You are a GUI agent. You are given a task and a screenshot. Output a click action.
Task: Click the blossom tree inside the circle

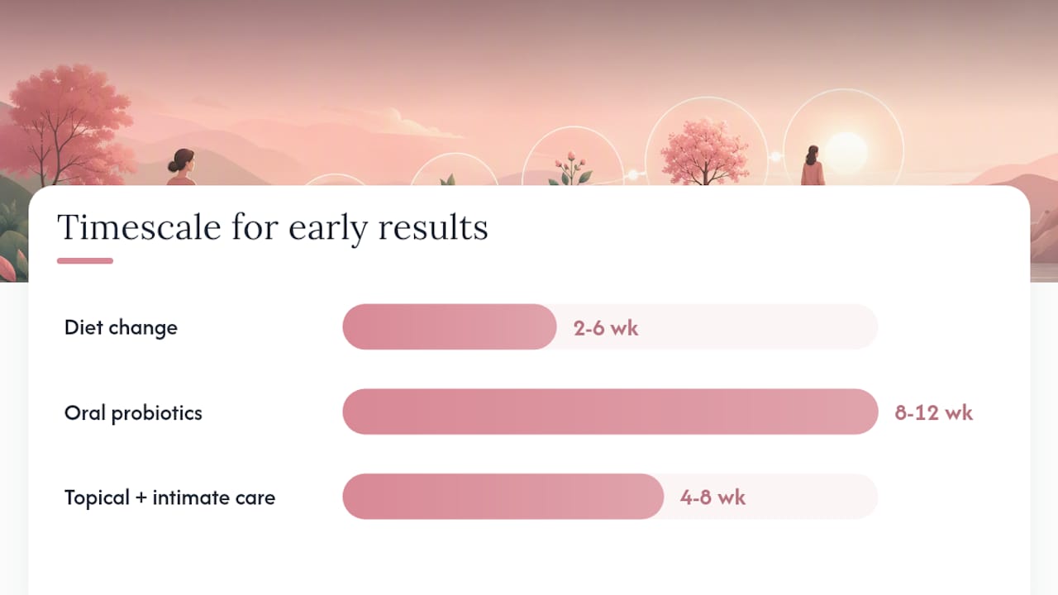(704, 152)
